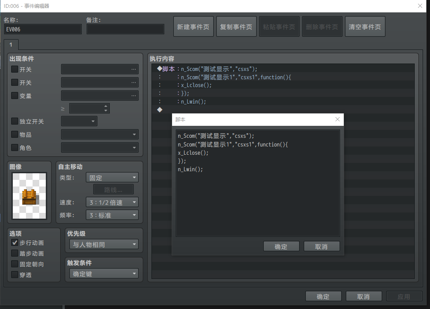
Task: Click the 备注 note field
Action: click(125, 29)
